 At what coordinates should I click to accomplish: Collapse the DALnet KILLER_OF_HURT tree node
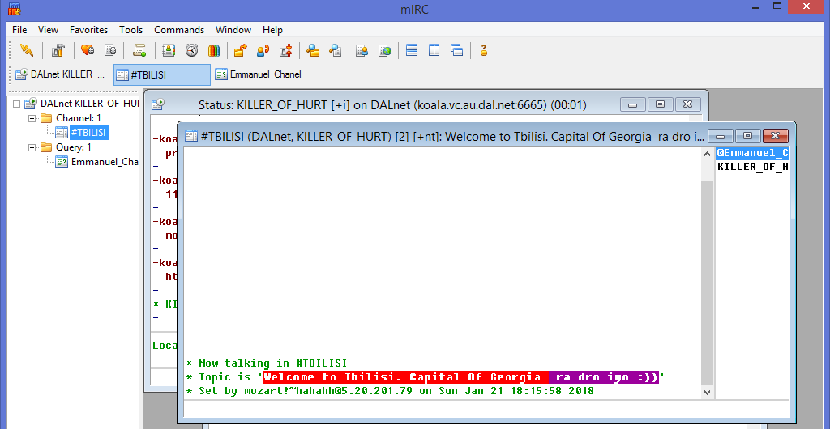click(16, 104)
